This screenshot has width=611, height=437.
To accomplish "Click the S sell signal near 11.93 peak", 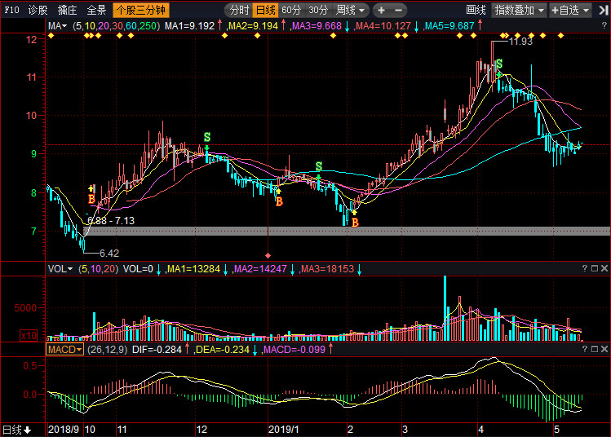I will (x=498, y=64).
